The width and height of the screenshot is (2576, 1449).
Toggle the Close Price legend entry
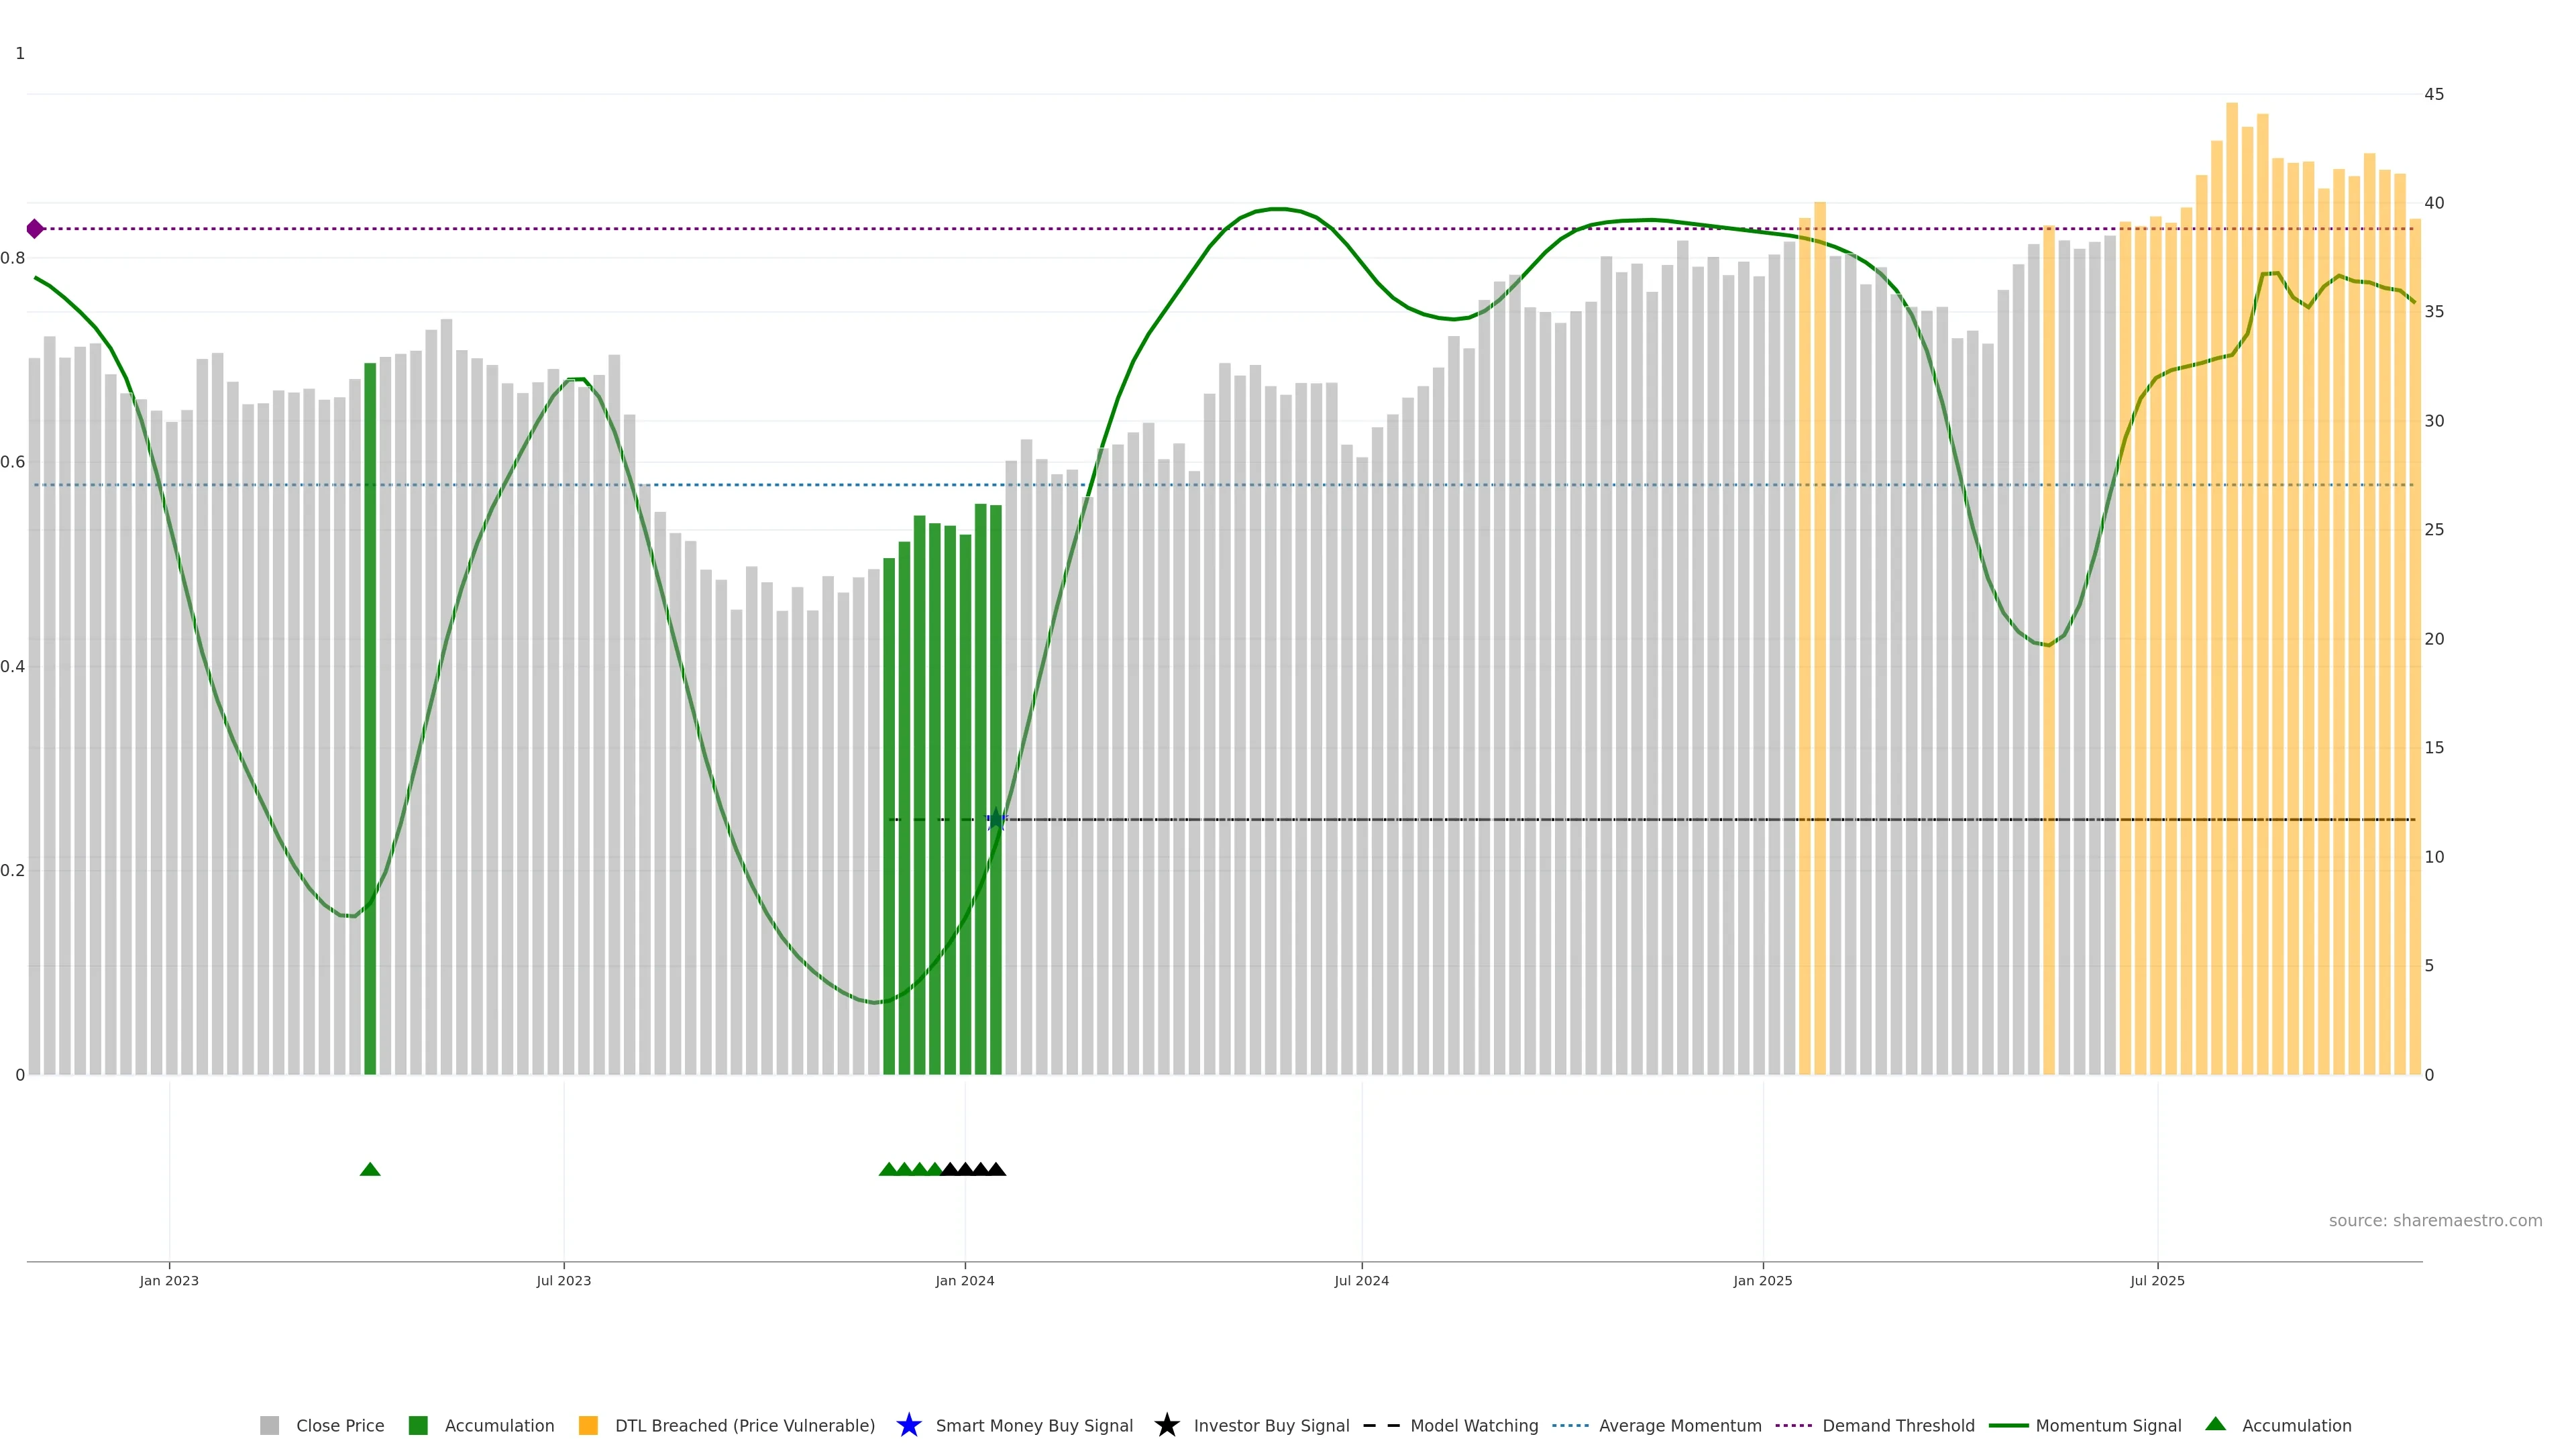pos(340,1426)
